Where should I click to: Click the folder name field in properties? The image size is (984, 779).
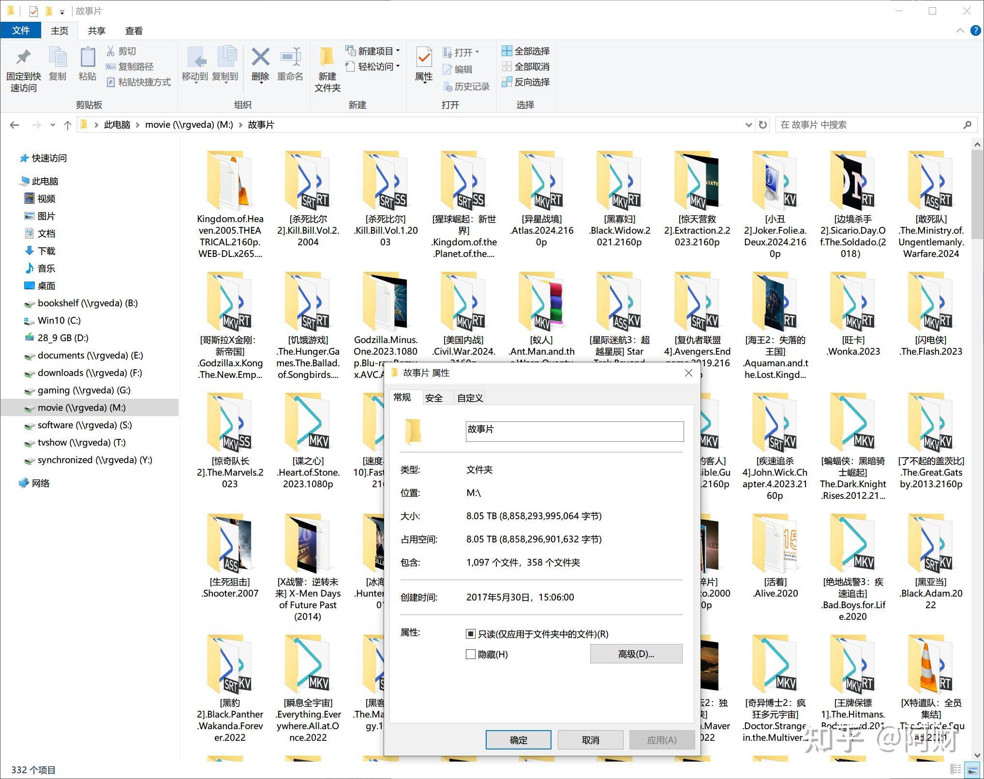click(574, 431)
